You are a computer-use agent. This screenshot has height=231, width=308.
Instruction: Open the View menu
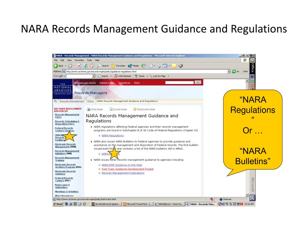click(69, 60)
